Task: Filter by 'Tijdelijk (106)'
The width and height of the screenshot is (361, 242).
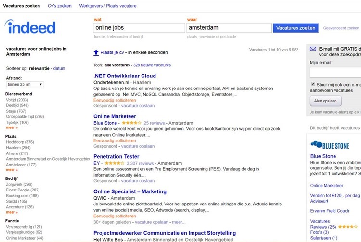Action: click(x=17, y=122)
